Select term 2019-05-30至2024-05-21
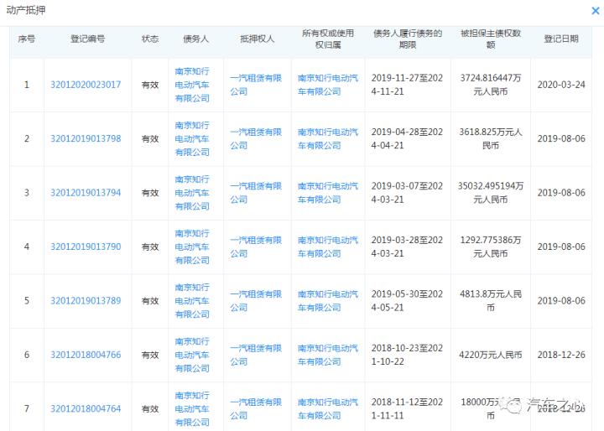Viewport: 604px width, 431px height. pyautogui.click(x=407, y=300)
